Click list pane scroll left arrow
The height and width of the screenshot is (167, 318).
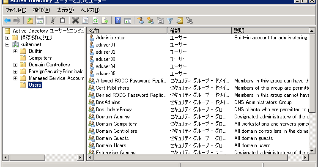point(90,157)
